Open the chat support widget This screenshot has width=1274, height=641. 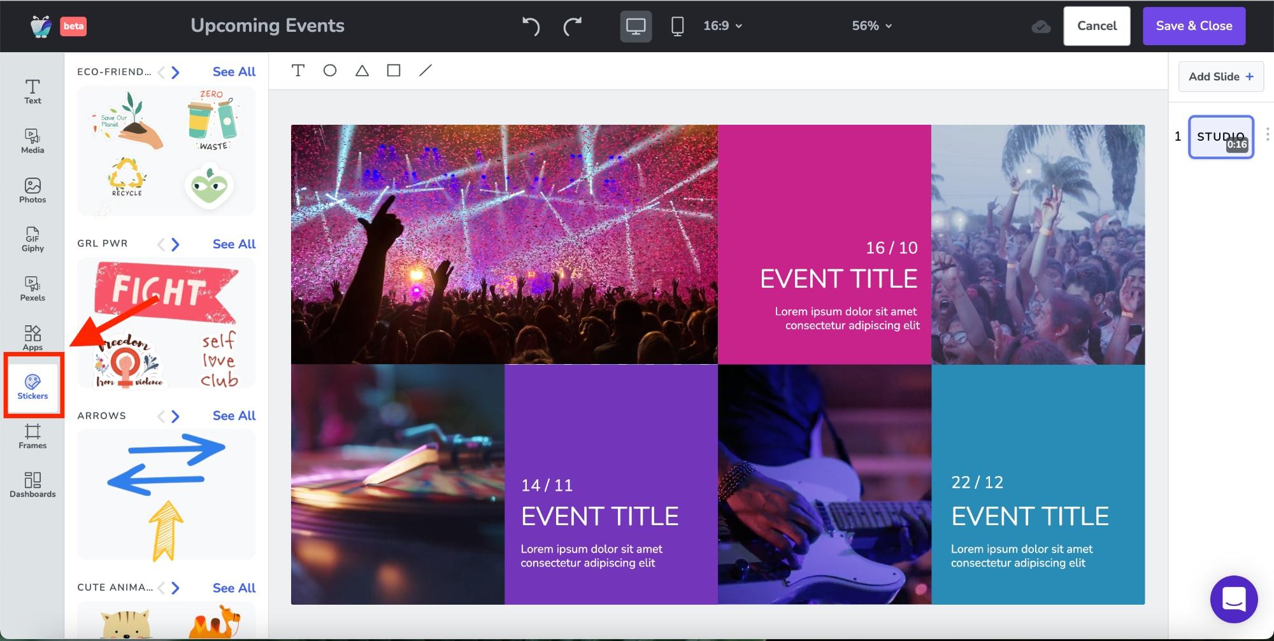pyautogui.click(x=1234, y=599)
